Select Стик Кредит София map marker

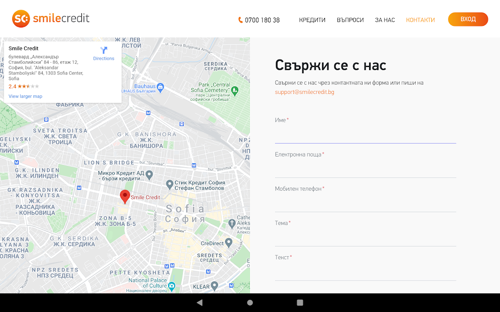click(x=170, y=184)
